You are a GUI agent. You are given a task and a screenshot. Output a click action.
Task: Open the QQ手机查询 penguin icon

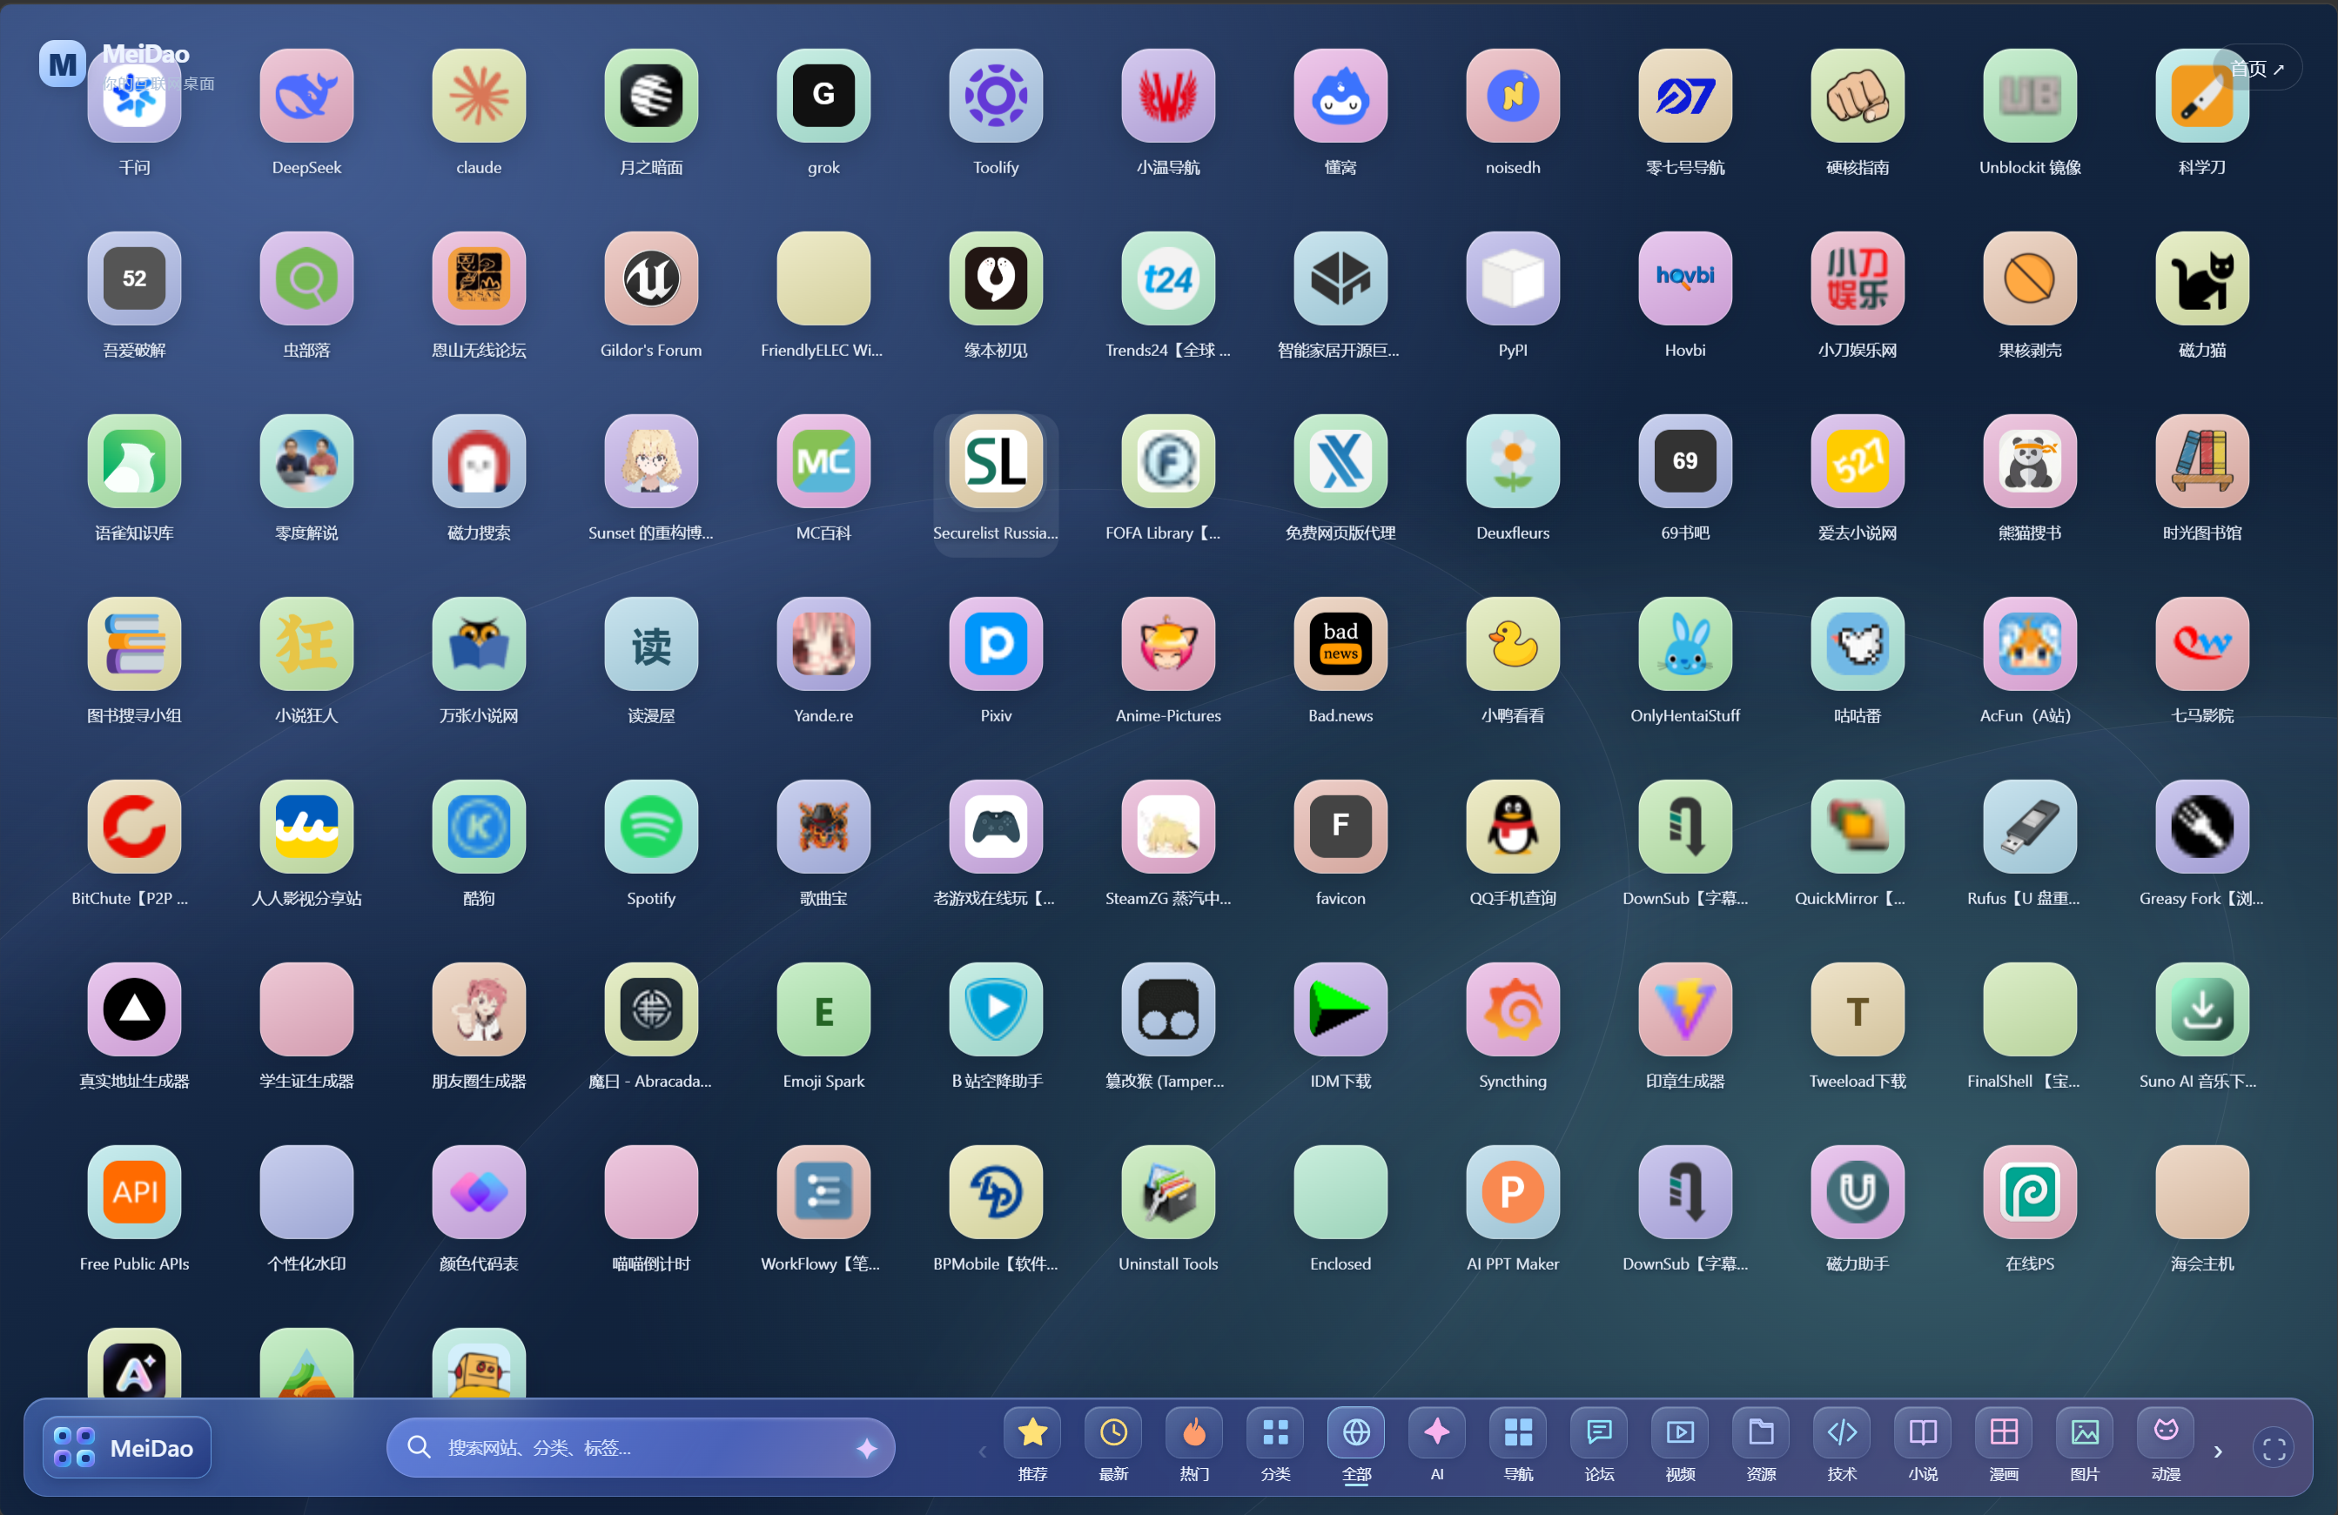[x=1512, y=827]
